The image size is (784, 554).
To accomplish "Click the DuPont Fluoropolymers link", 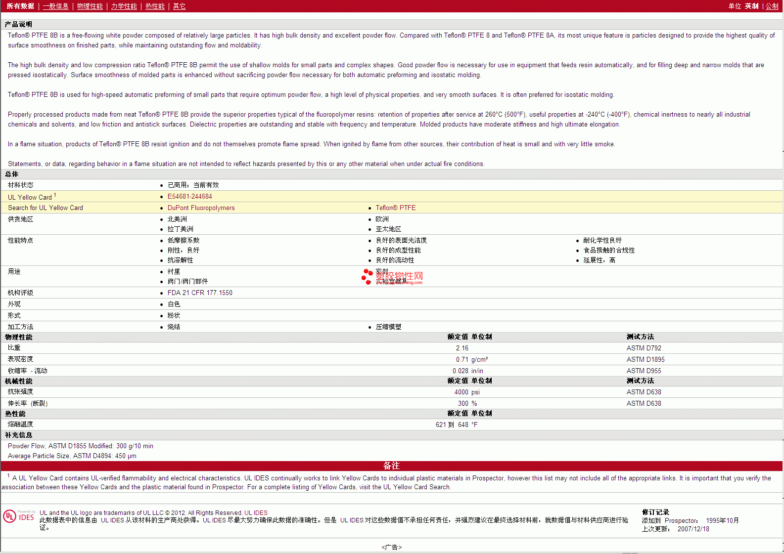I will pos(201,208).
